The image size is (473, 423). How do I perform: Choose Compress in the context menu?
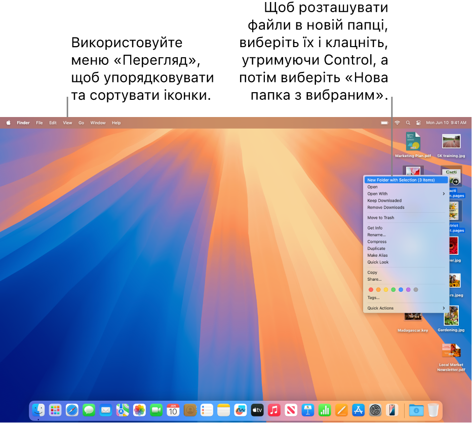[406, 242]
